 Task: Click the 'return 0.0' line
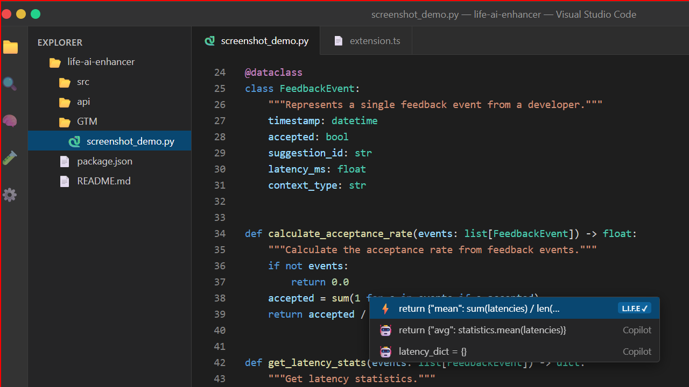[320, 282]
